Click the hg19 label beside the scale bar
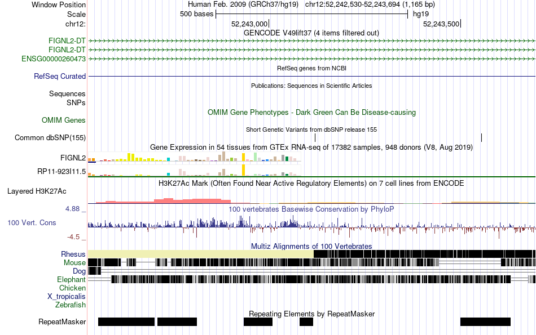Viewport: 536px width, 335px height. coord(421,14)
